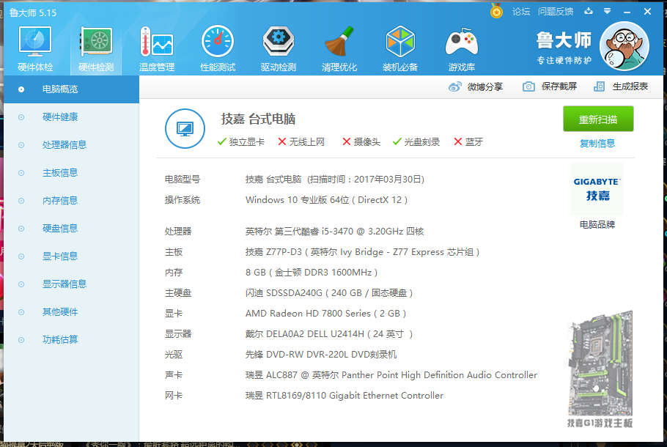Click the 鲁大师 mascot avatar
The width and height of the screenshot is (667, 447).
pos(624,46)
